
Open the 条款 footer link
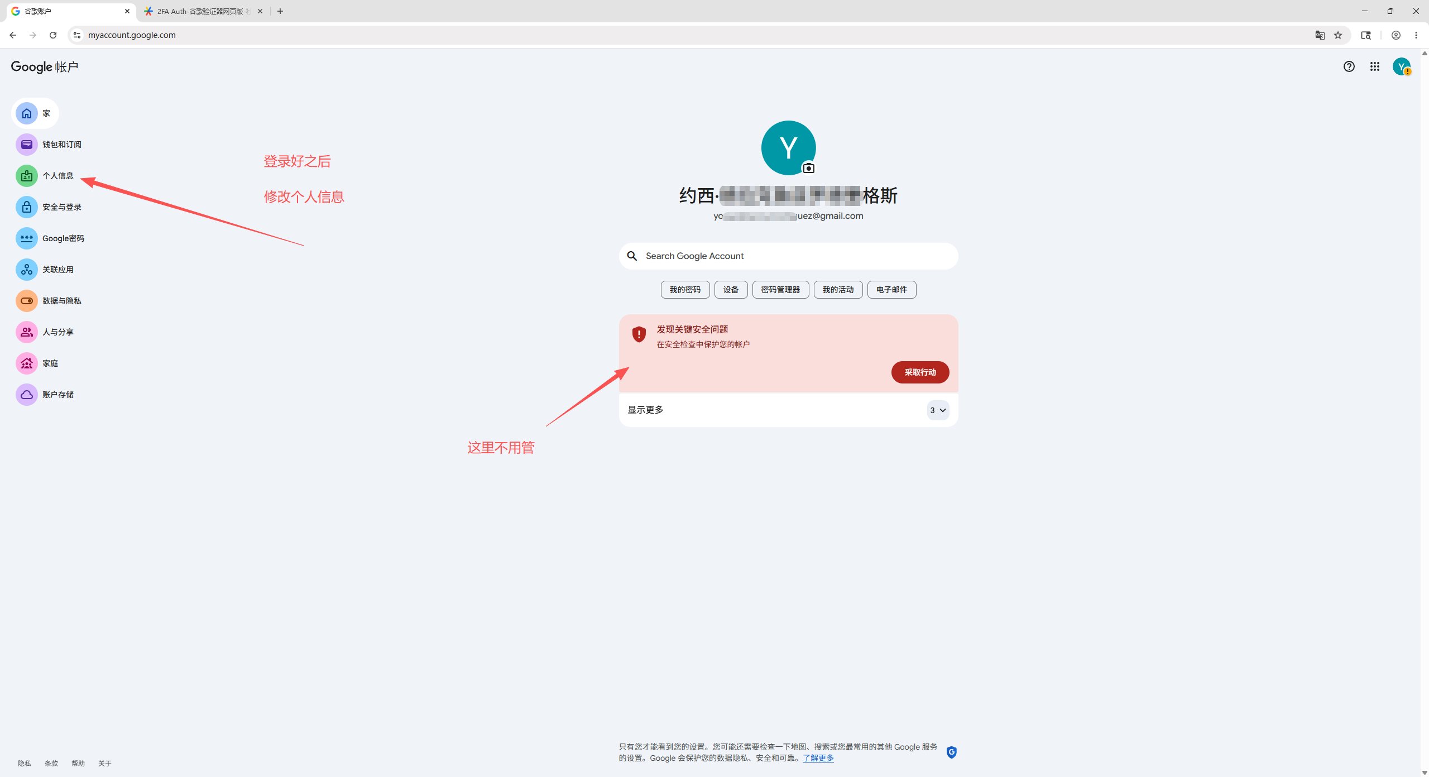click(51, 764)
